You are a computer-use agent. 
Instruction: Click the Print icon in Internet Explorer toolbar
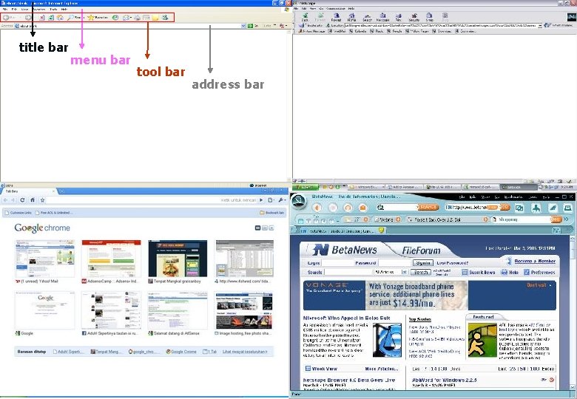click(138, 17)
